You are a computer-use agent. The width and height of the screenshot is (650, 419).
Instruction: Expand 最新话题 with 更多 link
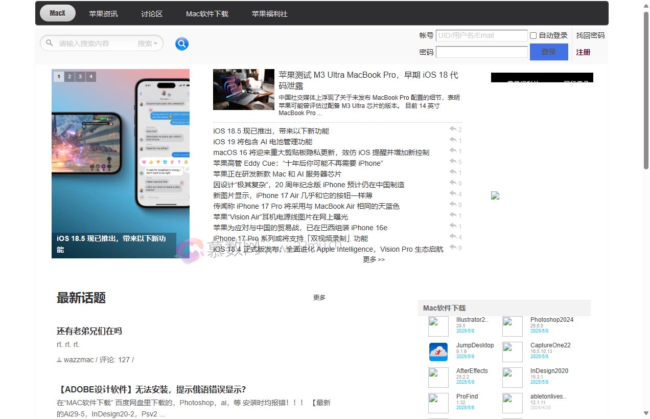click(319, 298)
